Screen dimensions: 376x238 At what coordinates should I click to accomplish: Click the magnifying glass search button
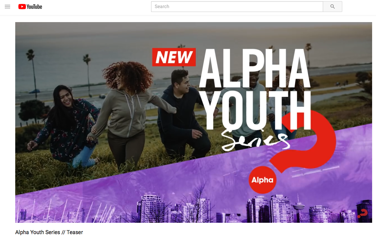(x=332, y=7)
